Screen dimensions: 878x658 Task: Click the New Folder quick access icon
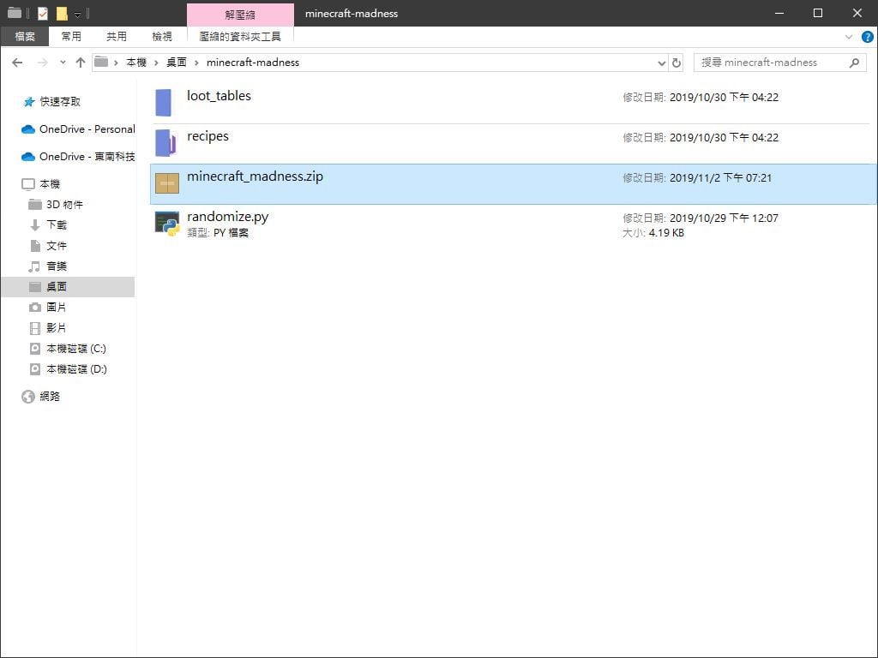pyautogui.click(x=62, y=13)
